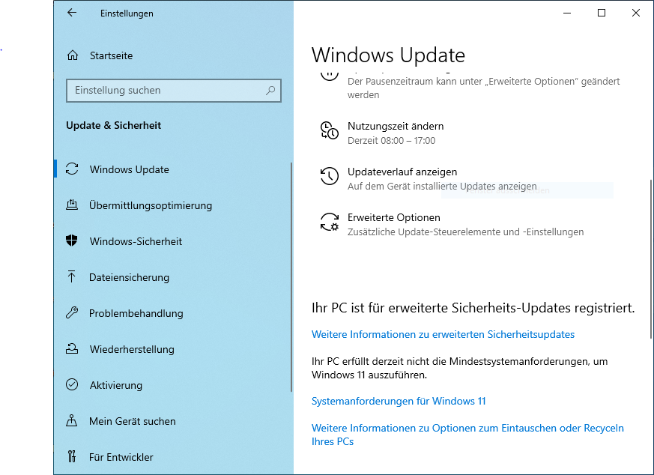
Task: Click the Windows-Sicherheit shield icon
Action: coord(73,241)
